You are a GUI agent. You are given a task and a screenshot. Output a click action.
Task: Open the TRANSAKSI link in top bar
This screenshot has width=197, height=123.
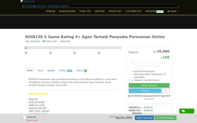[53, 6]
